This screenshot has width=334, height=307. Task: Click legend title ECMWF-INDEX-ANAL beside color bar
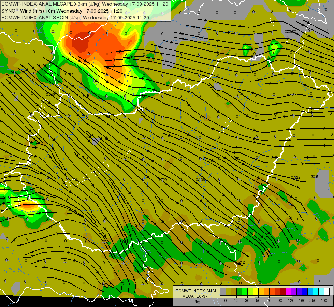tap(196, 291)
